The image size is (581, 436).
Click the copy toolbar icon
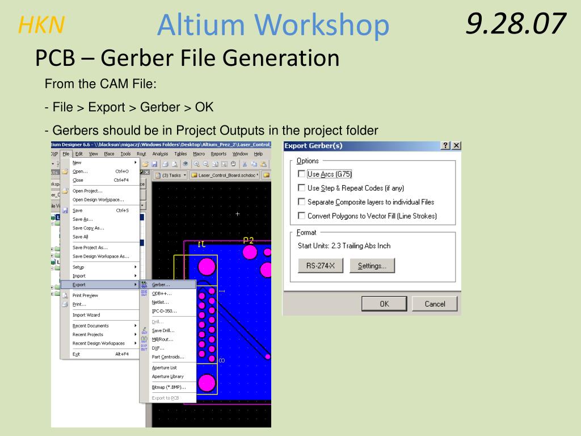(254, 164)
